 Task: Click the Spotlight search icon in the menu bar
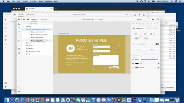[x=172, y=1]
